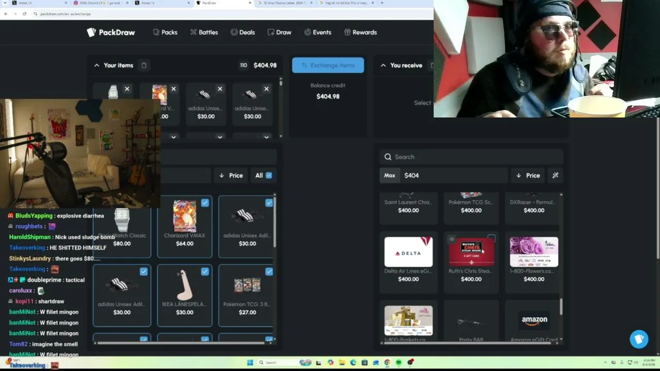Toggle the eye icon on Ruth's Chris card
Screen dimensions: 660x371
pos(452,239)
